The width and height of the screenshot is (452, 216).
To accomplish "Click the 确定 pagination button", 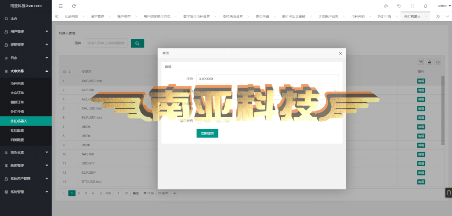I will (136, 194).
